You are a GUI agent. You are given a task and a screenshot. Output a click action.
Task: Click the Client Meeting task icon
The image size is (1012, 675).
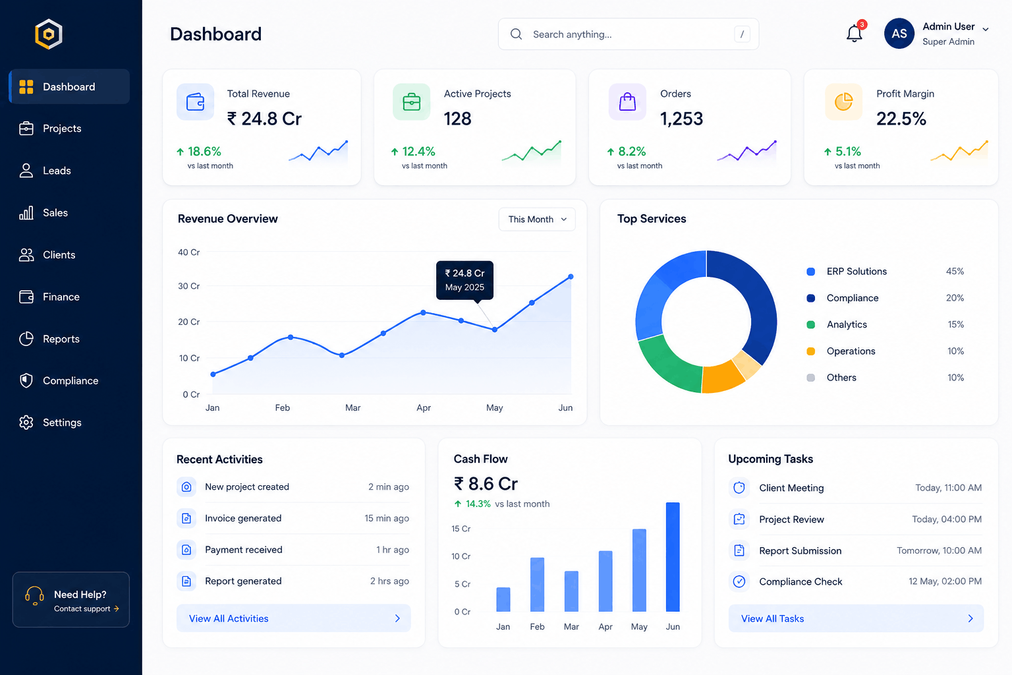pos(739,488)
